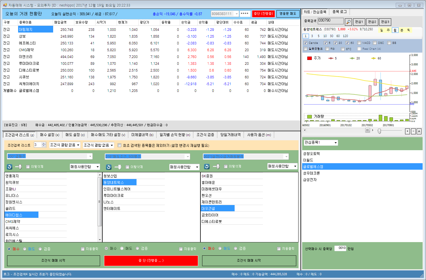The width and height of the screenshot is (426, 280).
Task: Uncheck the 20-period moving average checkbox
Action: coord(336,43)
